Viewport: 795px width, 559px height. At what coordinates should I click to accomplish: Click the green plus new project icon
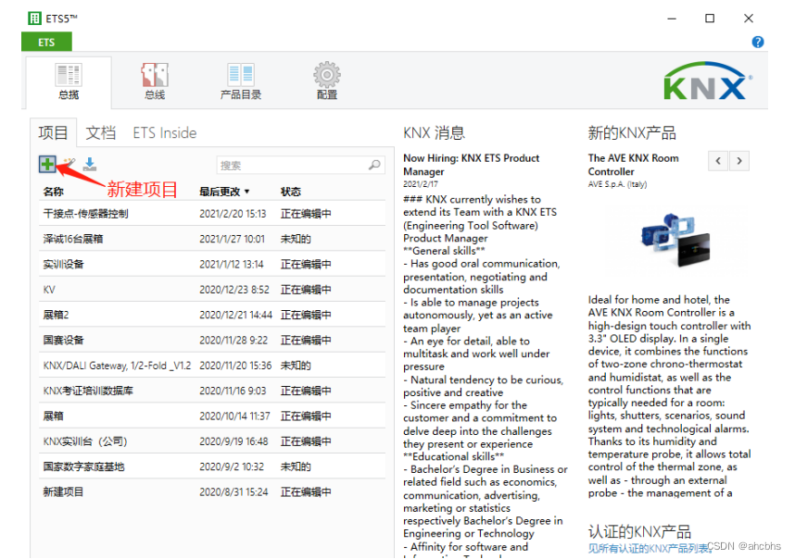pos(47,164)
